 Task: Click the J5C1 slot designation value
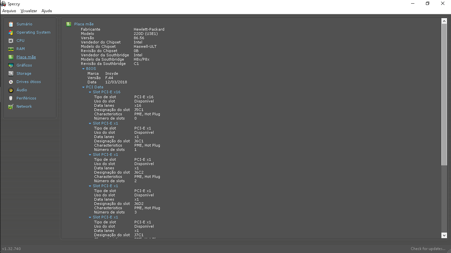tap(139, 110)
